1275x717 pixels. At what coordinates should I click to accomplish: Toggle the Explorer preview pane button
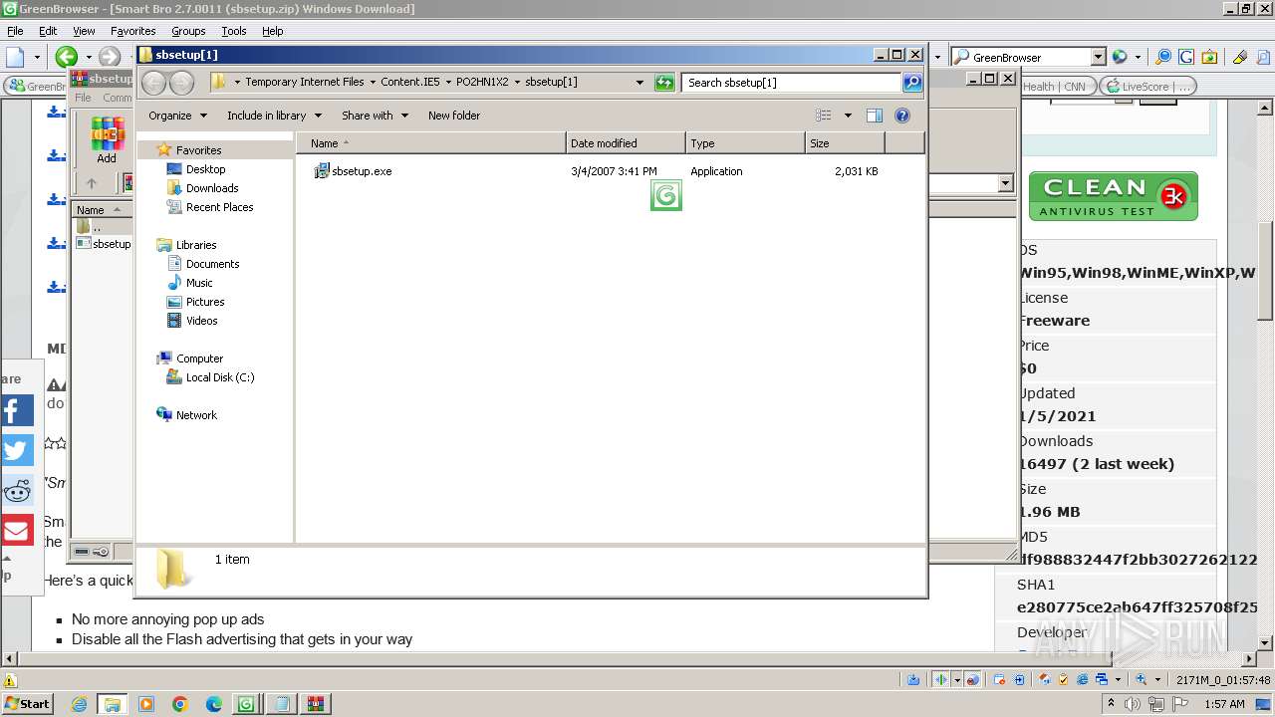tap(875, 116)
